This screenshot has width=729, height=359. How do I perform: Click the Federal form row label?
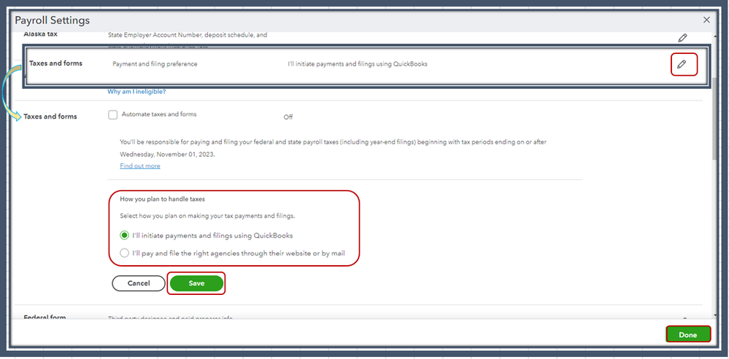[45, 317]
